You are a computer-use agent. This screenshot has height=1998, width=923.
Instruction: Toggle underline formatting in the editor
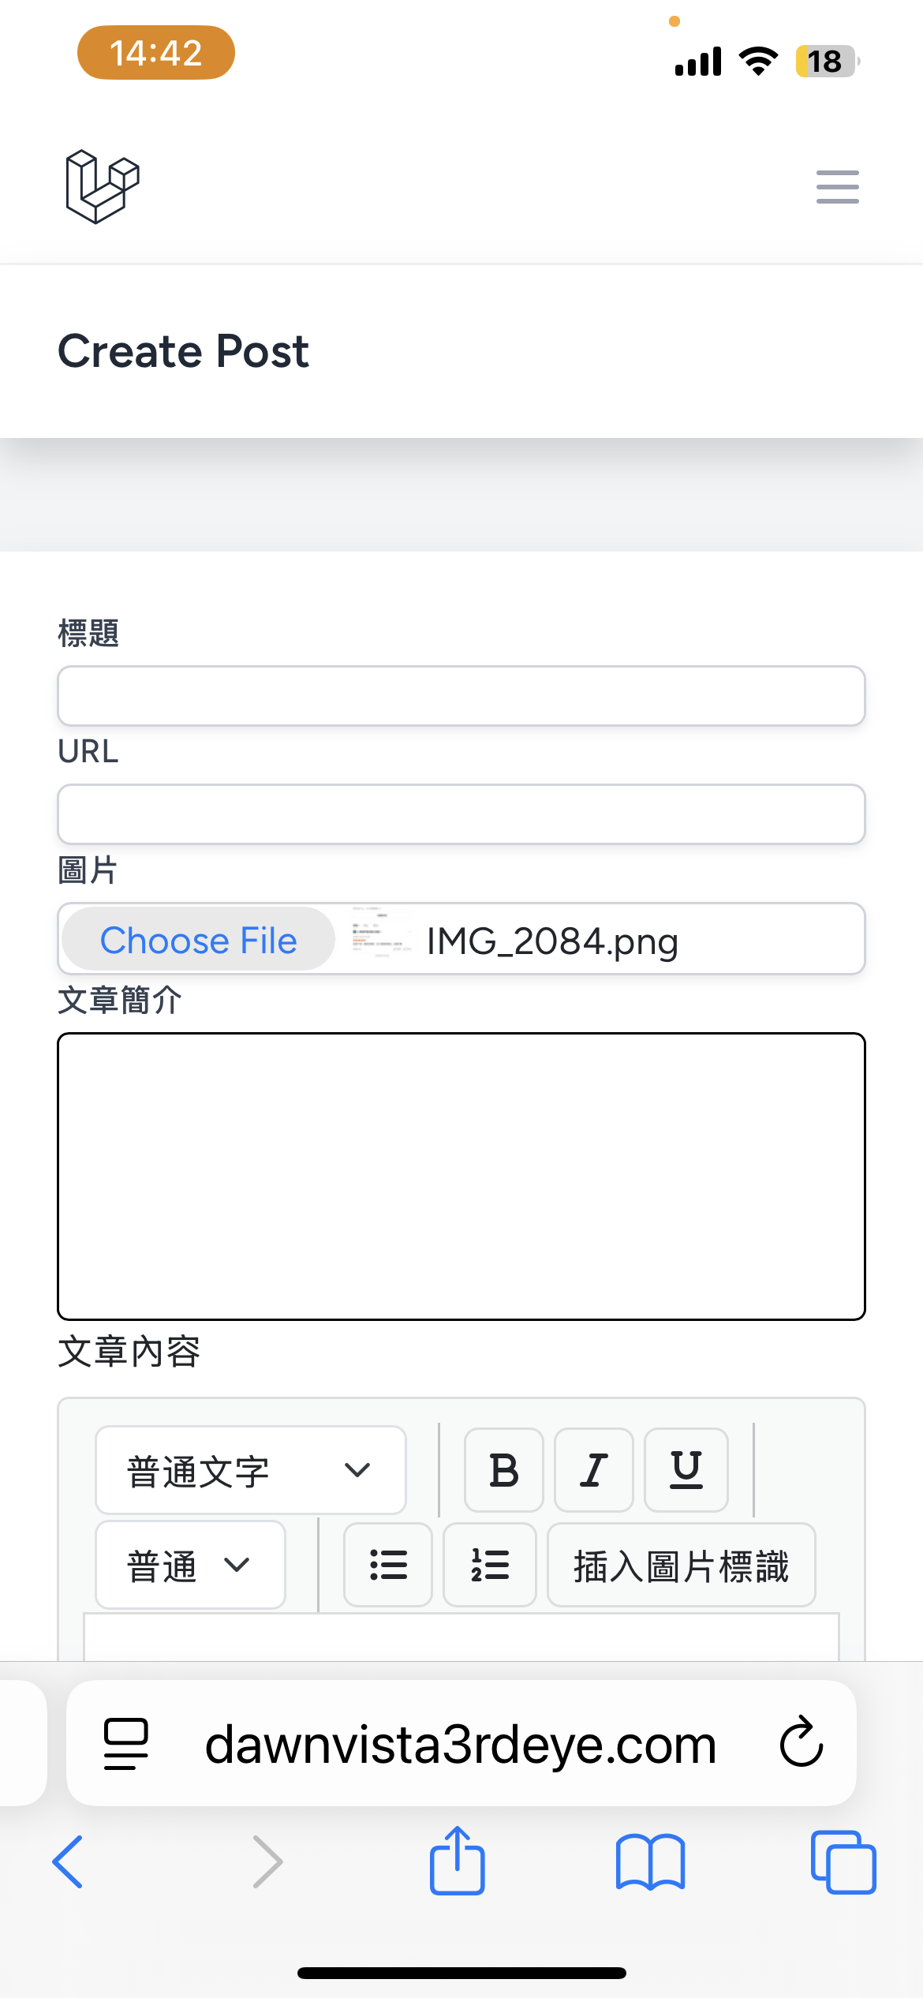point(686,1470)
